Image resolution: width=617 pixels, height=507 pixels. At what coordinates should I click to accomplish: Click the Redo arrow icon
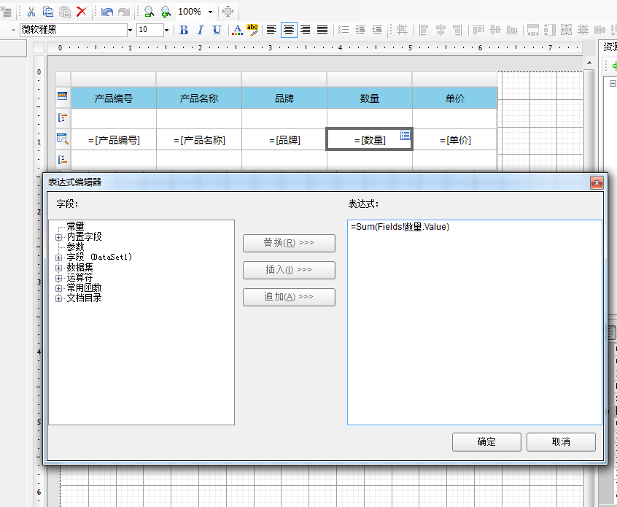coord(124,12)
